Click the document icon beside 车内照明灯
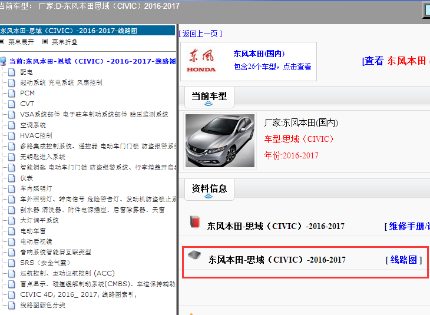430x315 pixels. [x=12, y=189]
